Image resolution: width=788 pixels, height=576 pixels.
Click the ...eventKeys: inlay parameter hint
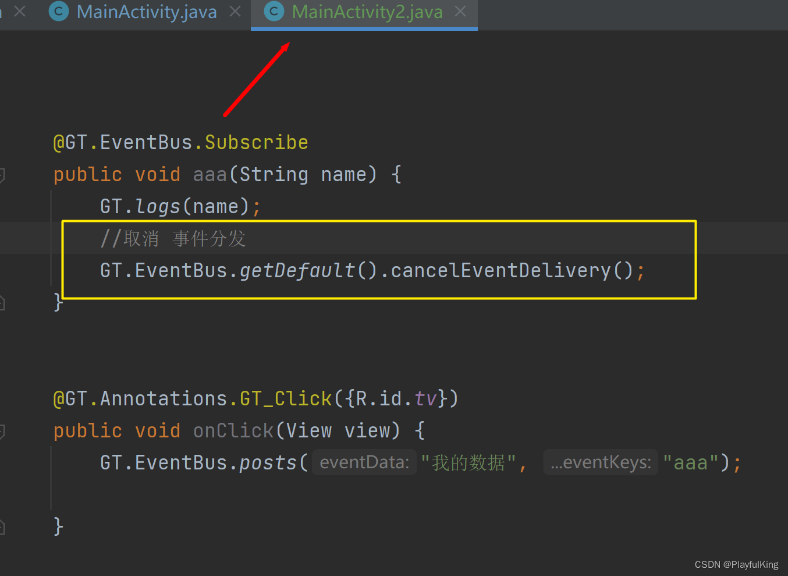(600, 462)
